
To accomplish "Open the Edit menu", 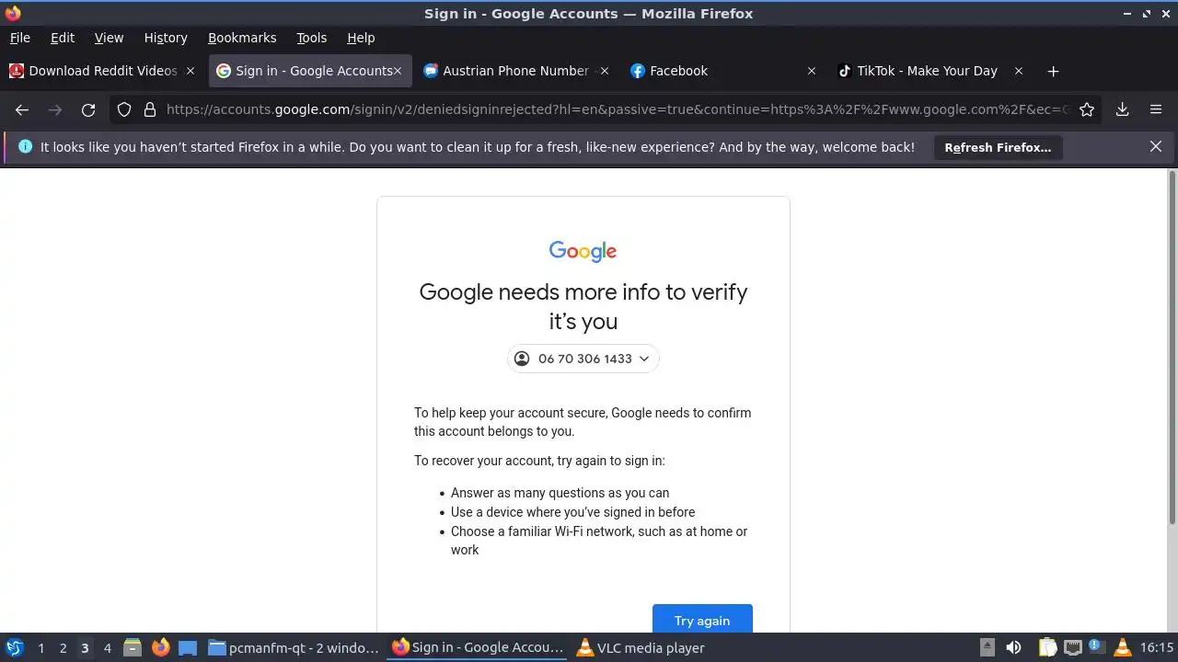I will (63, 38).
